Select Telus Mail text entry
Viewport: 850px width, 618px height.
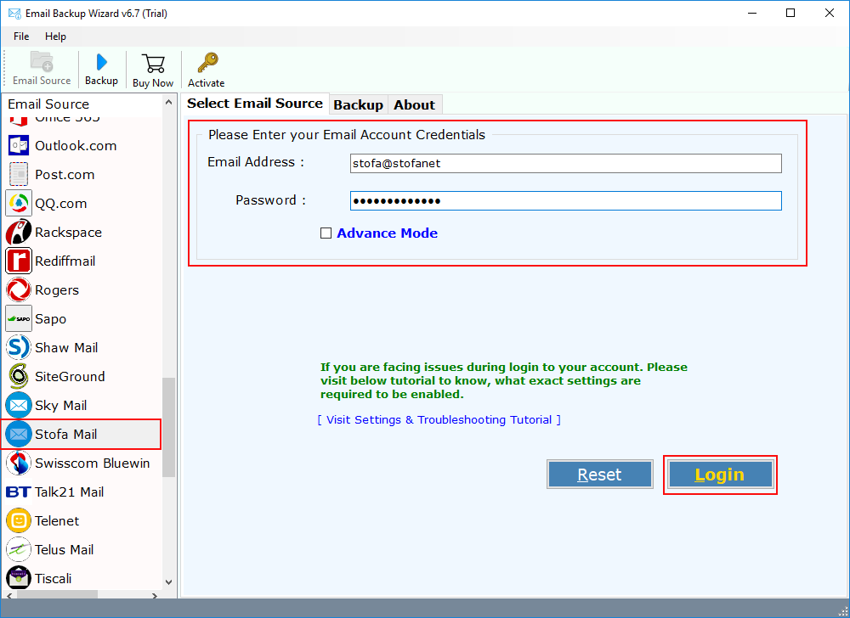(65, 550)
